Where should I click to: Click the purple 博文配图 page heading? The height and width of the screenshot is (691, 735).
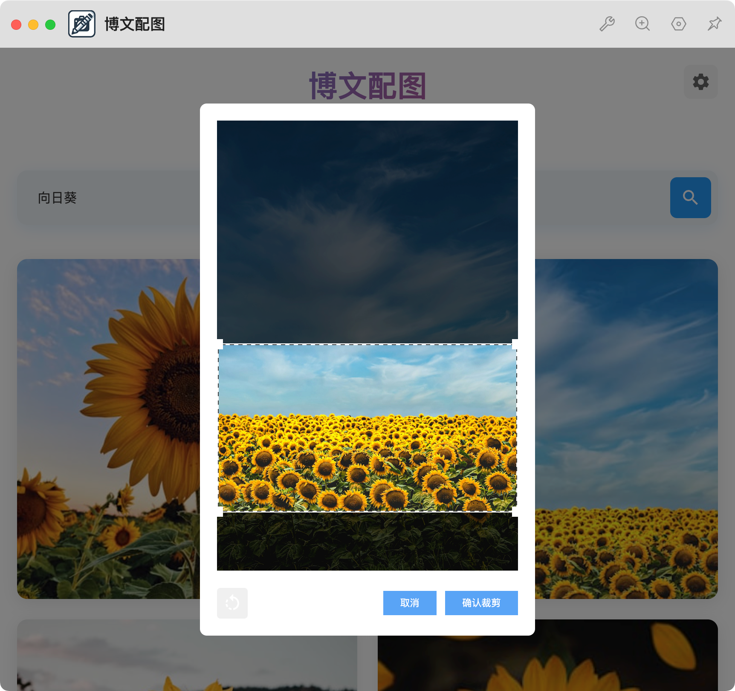tap(367, 86)
